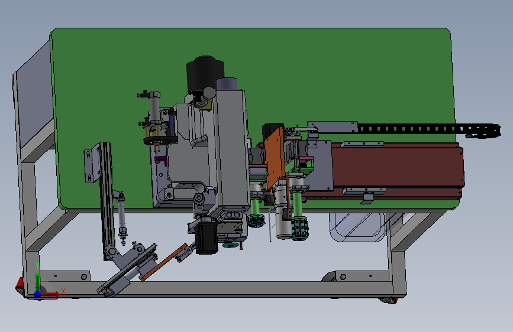Select the orange vertical plate beside the machine head
Image resolution: width=513 pixels, height=332 pixels.
(275, 158)
